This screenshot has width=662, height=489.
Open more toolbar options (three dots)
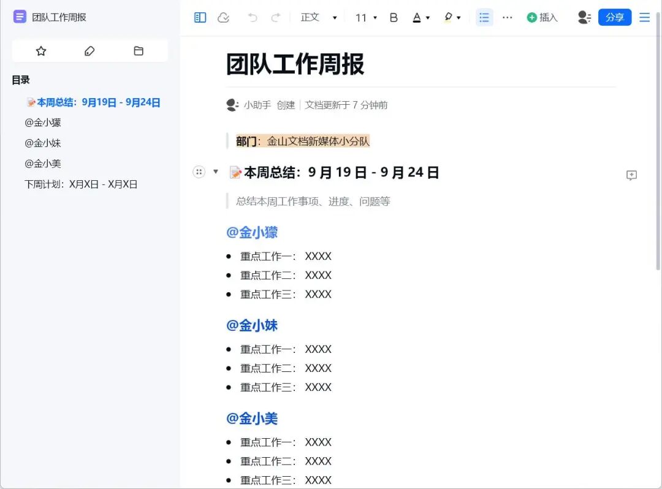508,17
